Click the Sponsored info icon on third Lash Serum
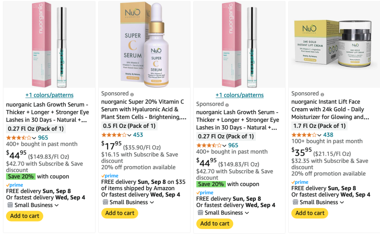This screenshot has width=380, height=236. (x=227, y=105)
